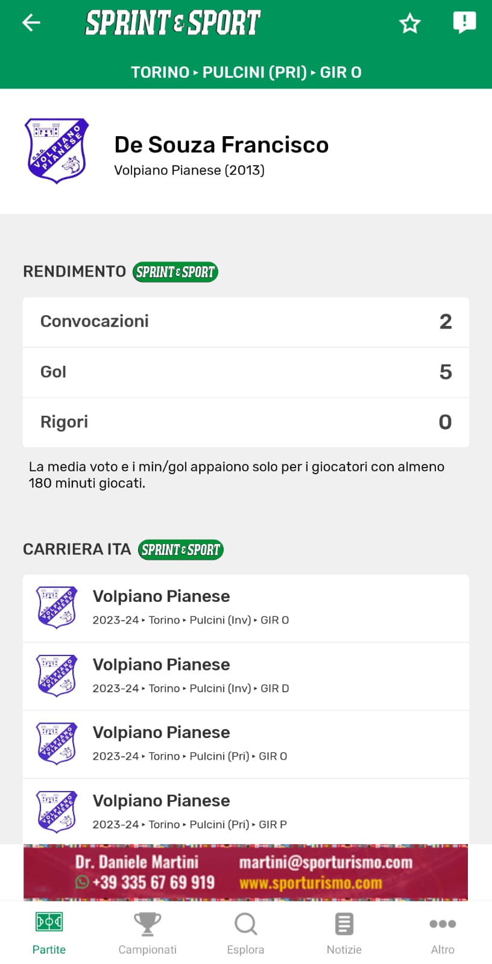
Task: Open Volpiano Pianese Pulcini (Inv) GIR D entry
Action: click(x=246, y=676)
